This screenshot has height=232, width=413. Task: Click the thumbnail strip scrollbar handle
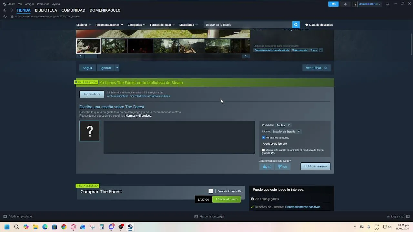(x=91, y=56)
